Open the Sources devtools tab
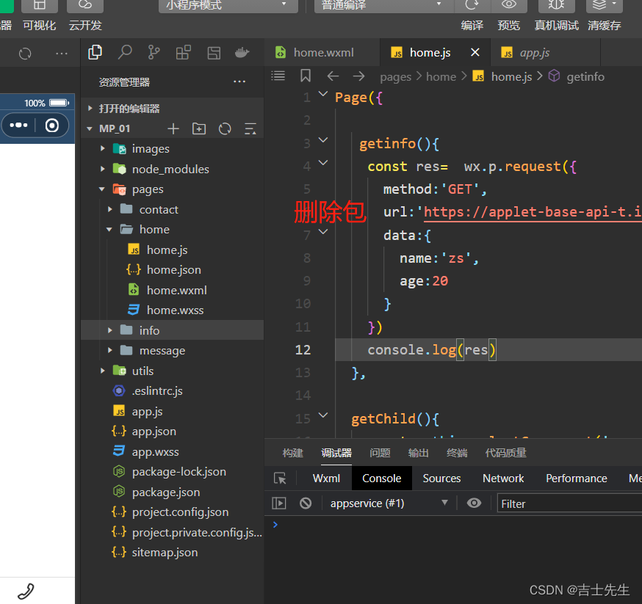Image resolution: width=642 pixels, height=604 pixels. (x=441, y=478)
